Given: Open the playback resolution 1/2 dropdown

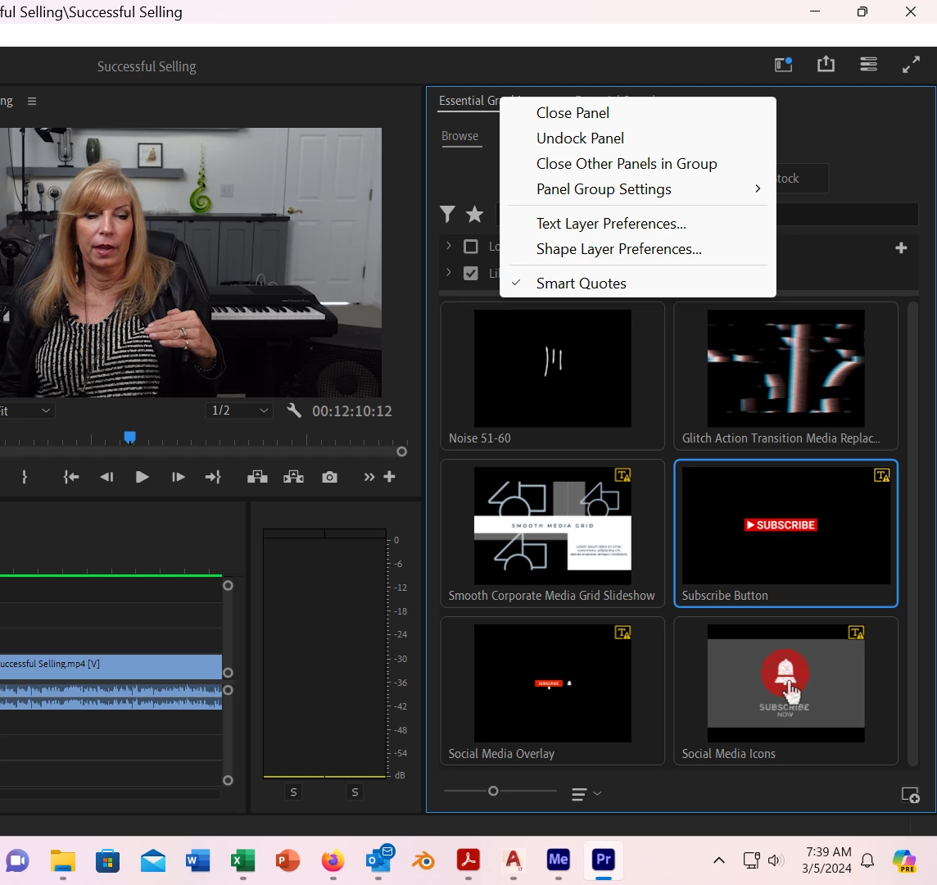Looking at the screenshot, I should click(239, 411).
